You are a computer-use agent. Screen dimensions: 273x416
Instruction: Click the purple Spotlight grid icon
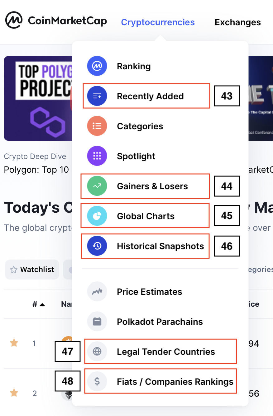(97, 156)
